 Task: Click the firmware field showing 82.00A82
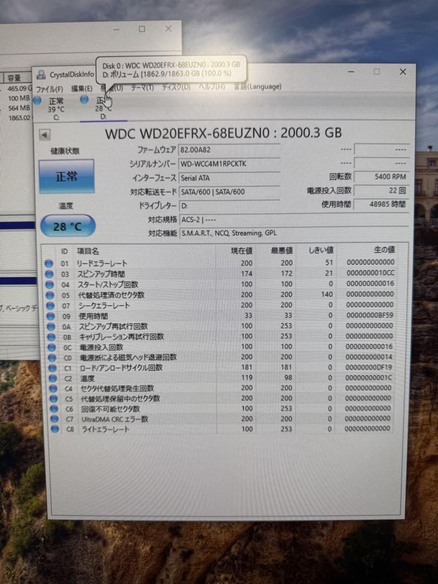tap(229, 150)
